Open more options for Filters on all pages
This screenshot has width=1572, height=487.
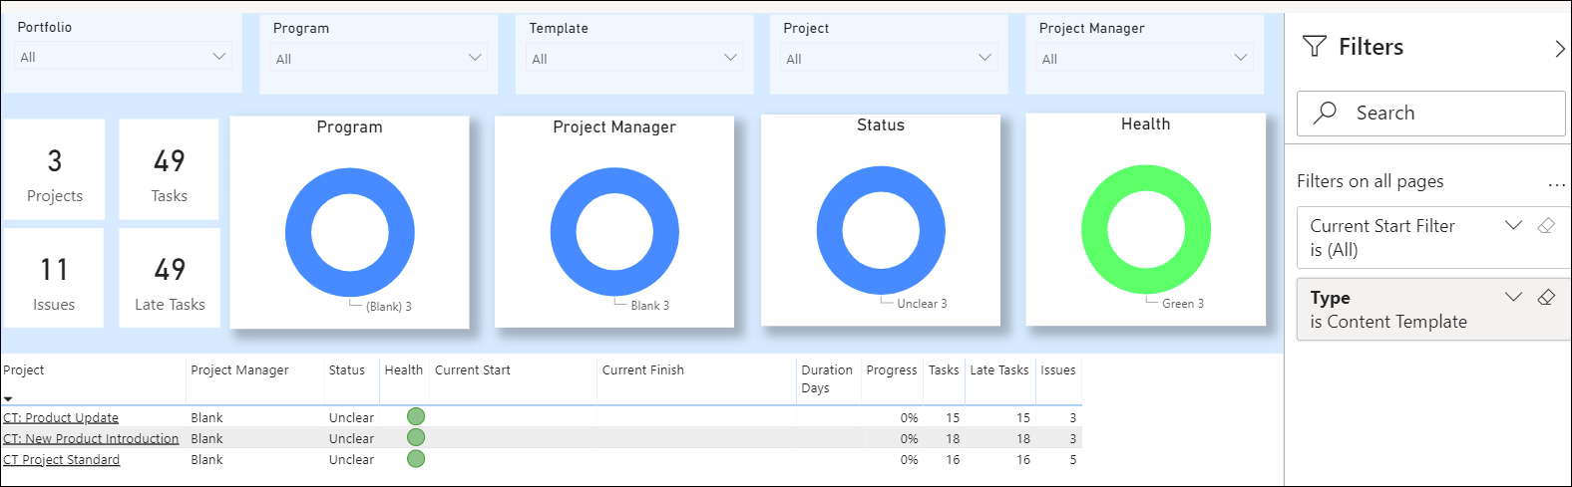click(1556, 184)
